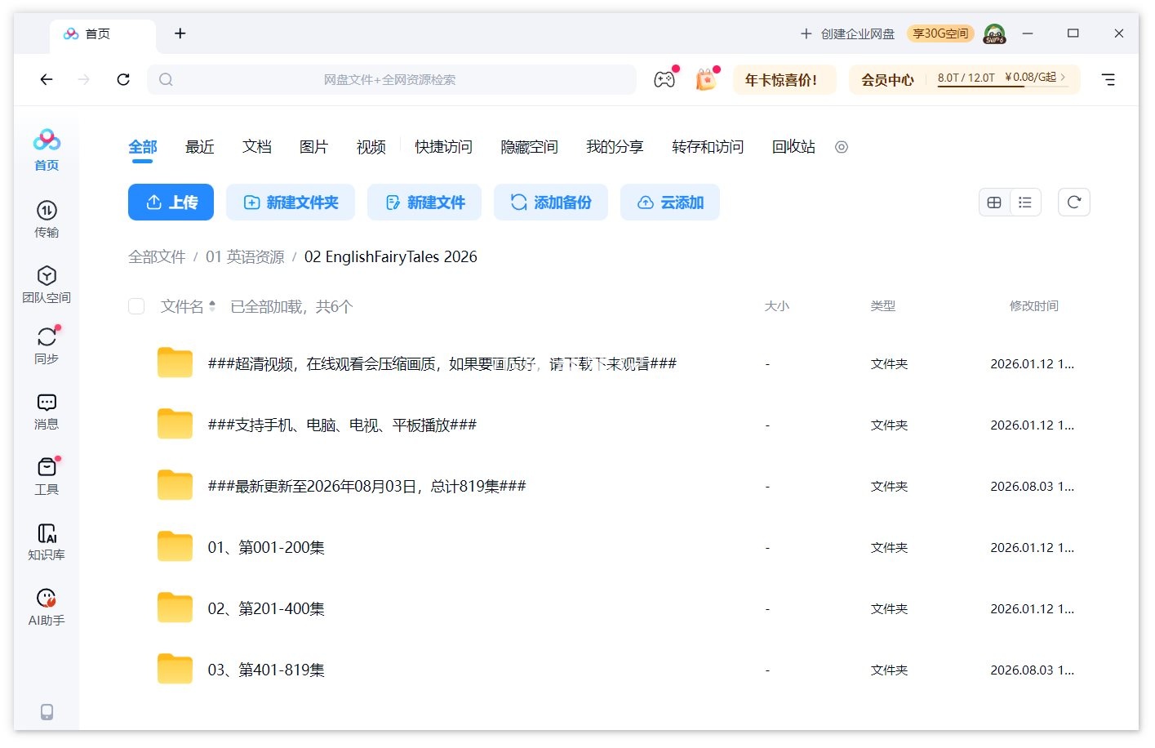1155x748 pixels.
Task: Go forward with the right arrow
Action: 84,79
